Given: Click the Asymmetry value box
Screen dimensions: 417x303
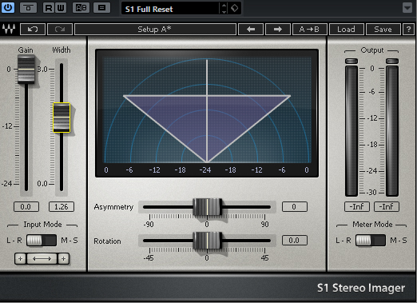Looking at the screenshot, I should click(295, 207).
